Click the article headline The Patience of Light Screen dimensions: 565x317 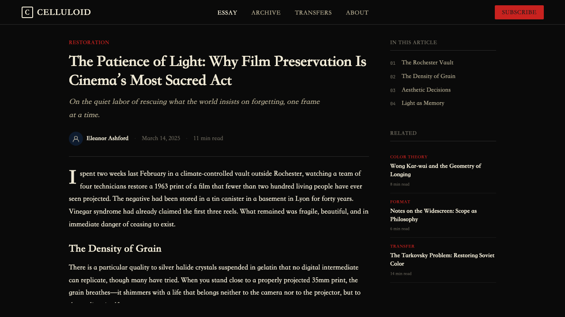click(x=218, y=70)
